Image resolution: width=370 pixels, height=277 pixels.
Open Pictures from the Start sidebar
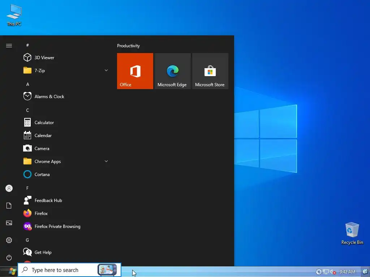tap(9, 223)
